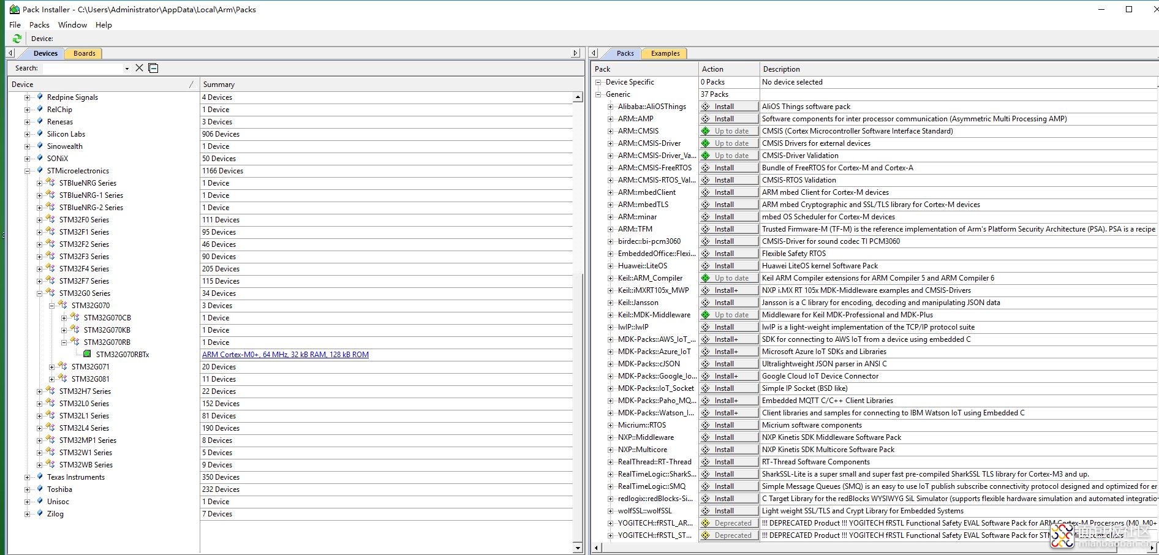The width and height of the screenshot is (1159, 555).
Task: Select the wolfSSL::wolfSSL pack row
Action: coord(644,511)
